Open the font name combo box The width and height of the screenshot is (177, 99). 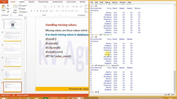[x=37, y=7]
